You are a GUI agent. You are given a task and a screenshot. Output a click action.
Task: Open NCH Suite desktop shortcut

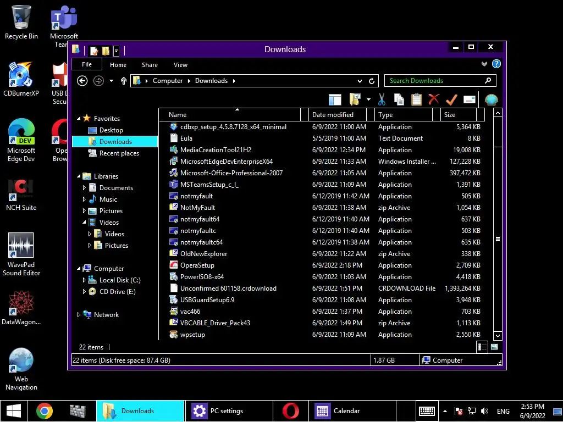(21, 195)
